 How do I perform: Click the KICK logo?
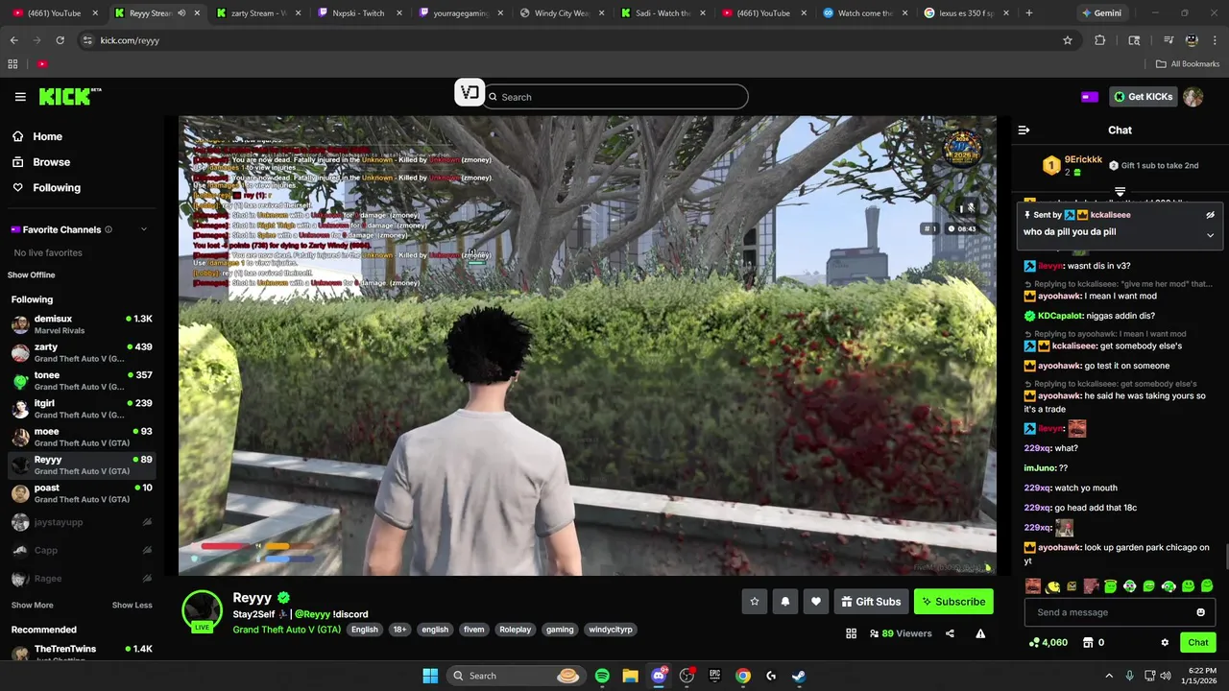coord(70,96)
